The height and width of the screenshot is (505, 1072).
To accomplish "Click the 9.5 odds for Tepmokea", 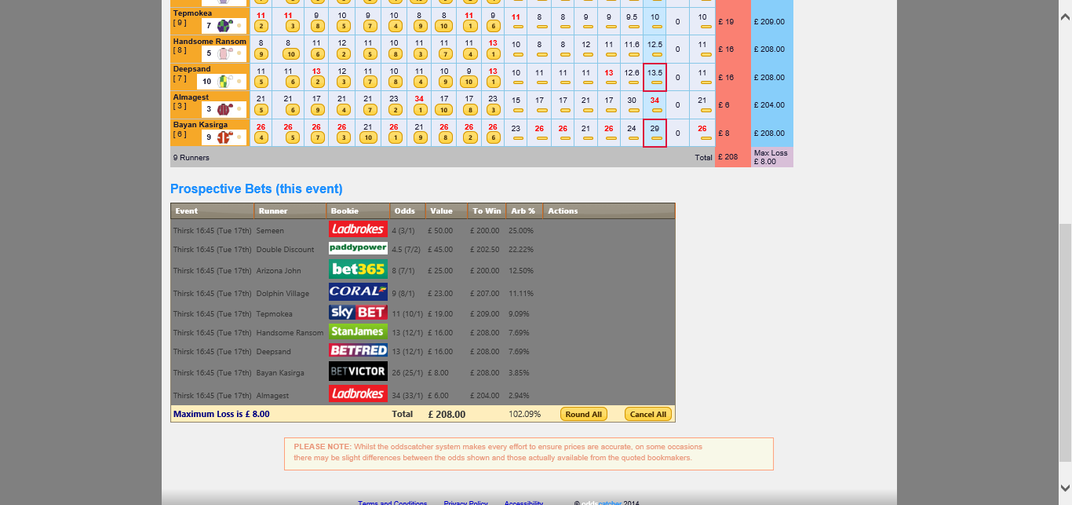I will click(632, 16).
